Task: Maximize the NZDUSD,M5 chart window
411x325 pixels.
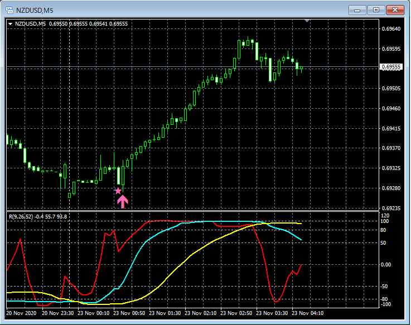Action: [x=376, y=10]
